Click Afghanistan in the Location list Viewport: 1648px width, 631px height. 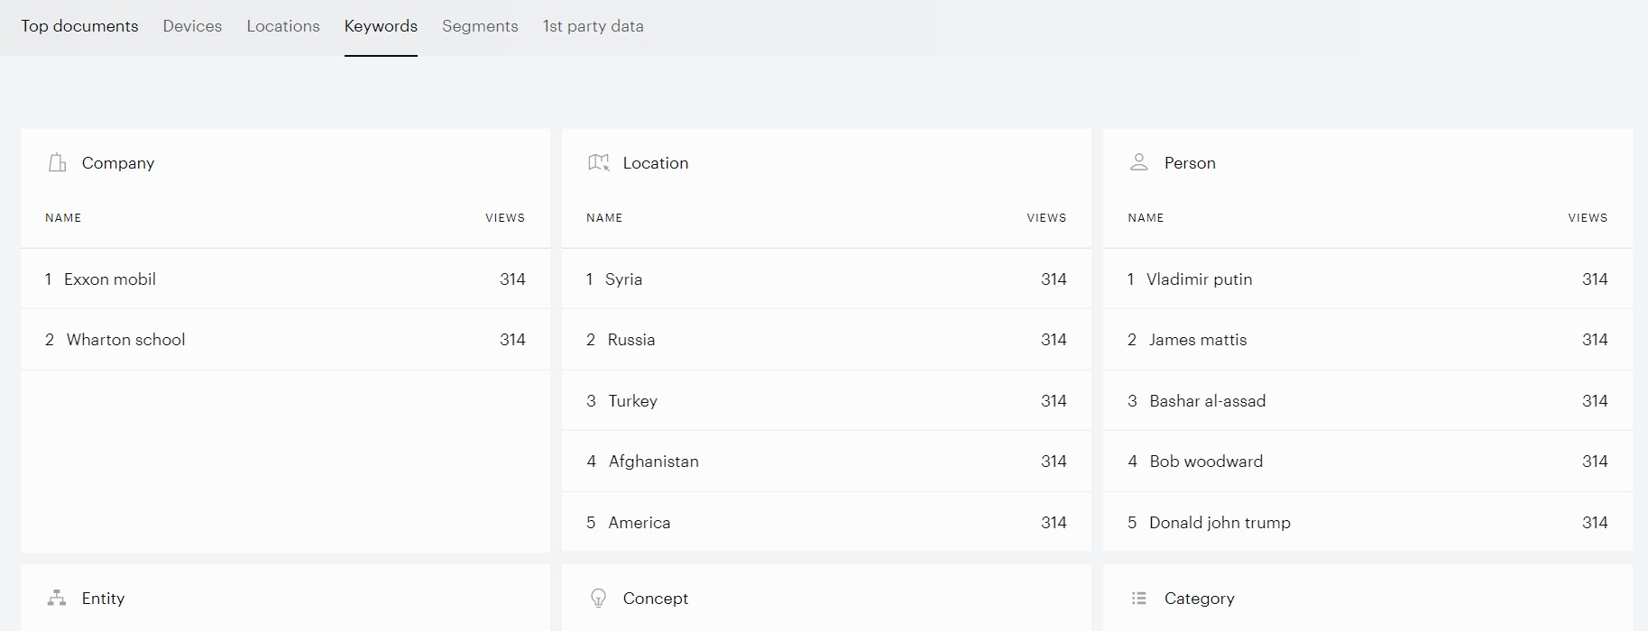coord(653,462)
